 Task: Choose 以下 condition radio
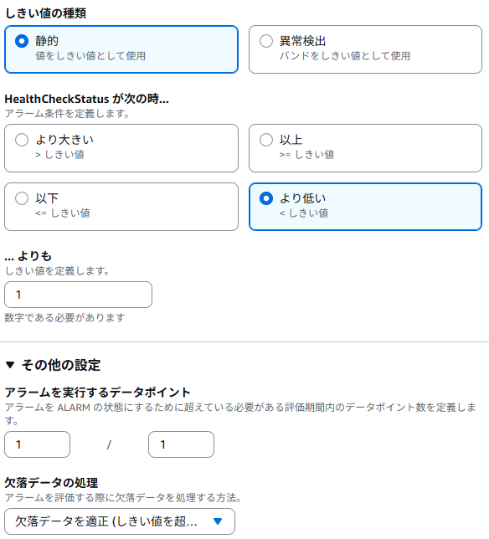coord(22,198)
